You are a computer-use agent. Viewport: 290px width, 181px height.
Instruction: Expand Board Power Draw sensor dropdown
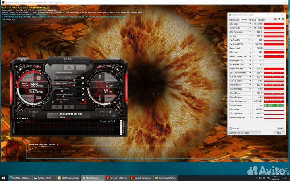(x=250, y=68)
